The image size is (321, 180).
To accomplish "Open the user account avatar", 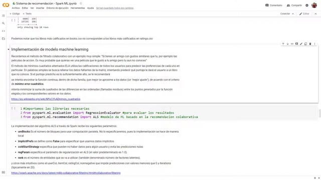I will pos(314,5).
